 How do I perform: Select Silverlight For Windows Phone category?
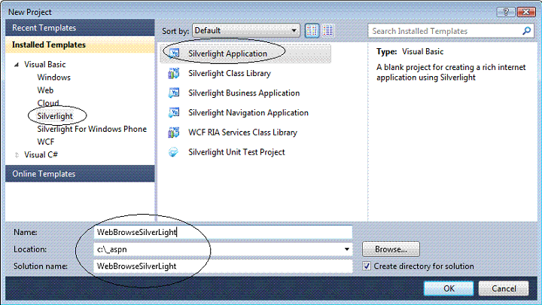click(92, 129)
